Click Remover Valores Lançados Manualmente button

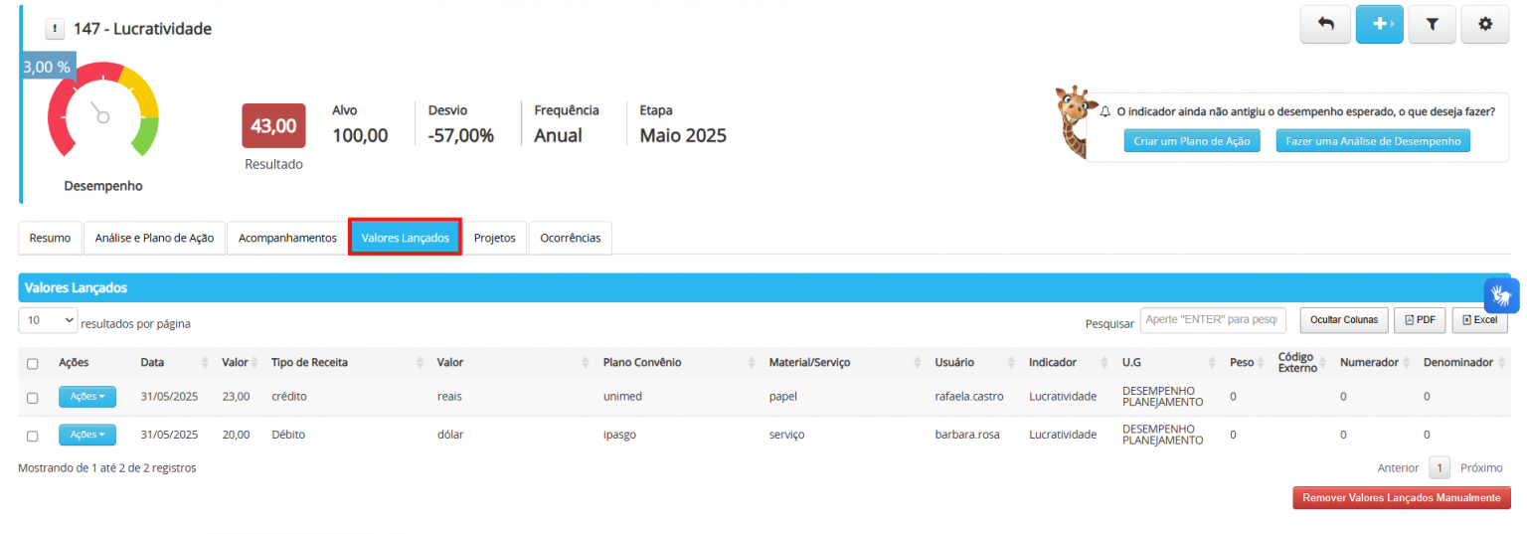click(1401, 498)
